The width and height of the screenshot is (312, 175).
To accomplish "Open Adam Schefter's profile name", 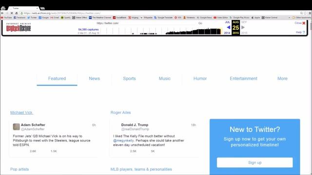I will (33, 125).
